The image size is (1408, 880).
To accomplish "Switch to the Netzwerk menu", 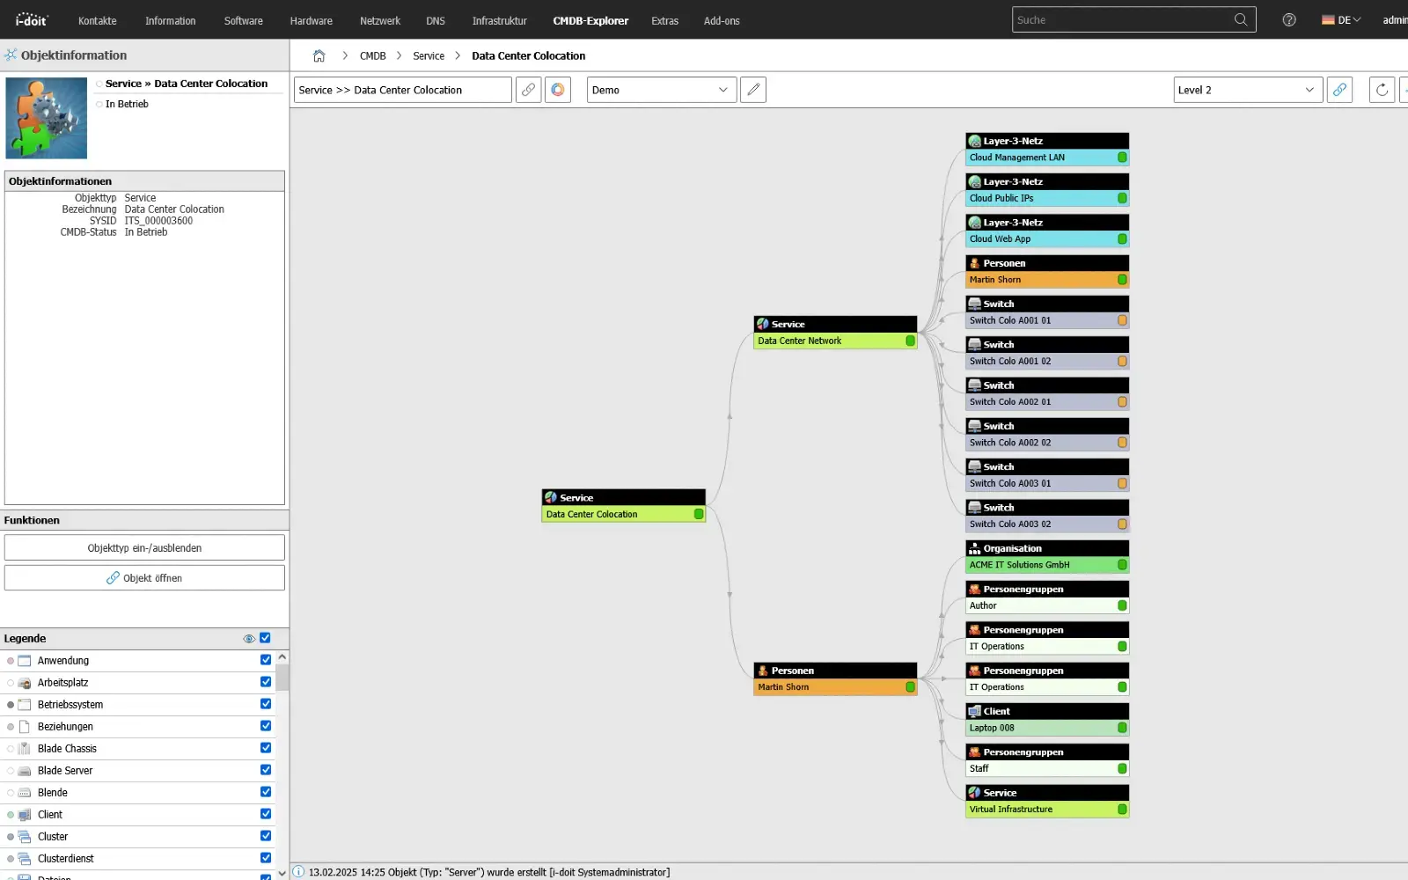I will point(380,20).
